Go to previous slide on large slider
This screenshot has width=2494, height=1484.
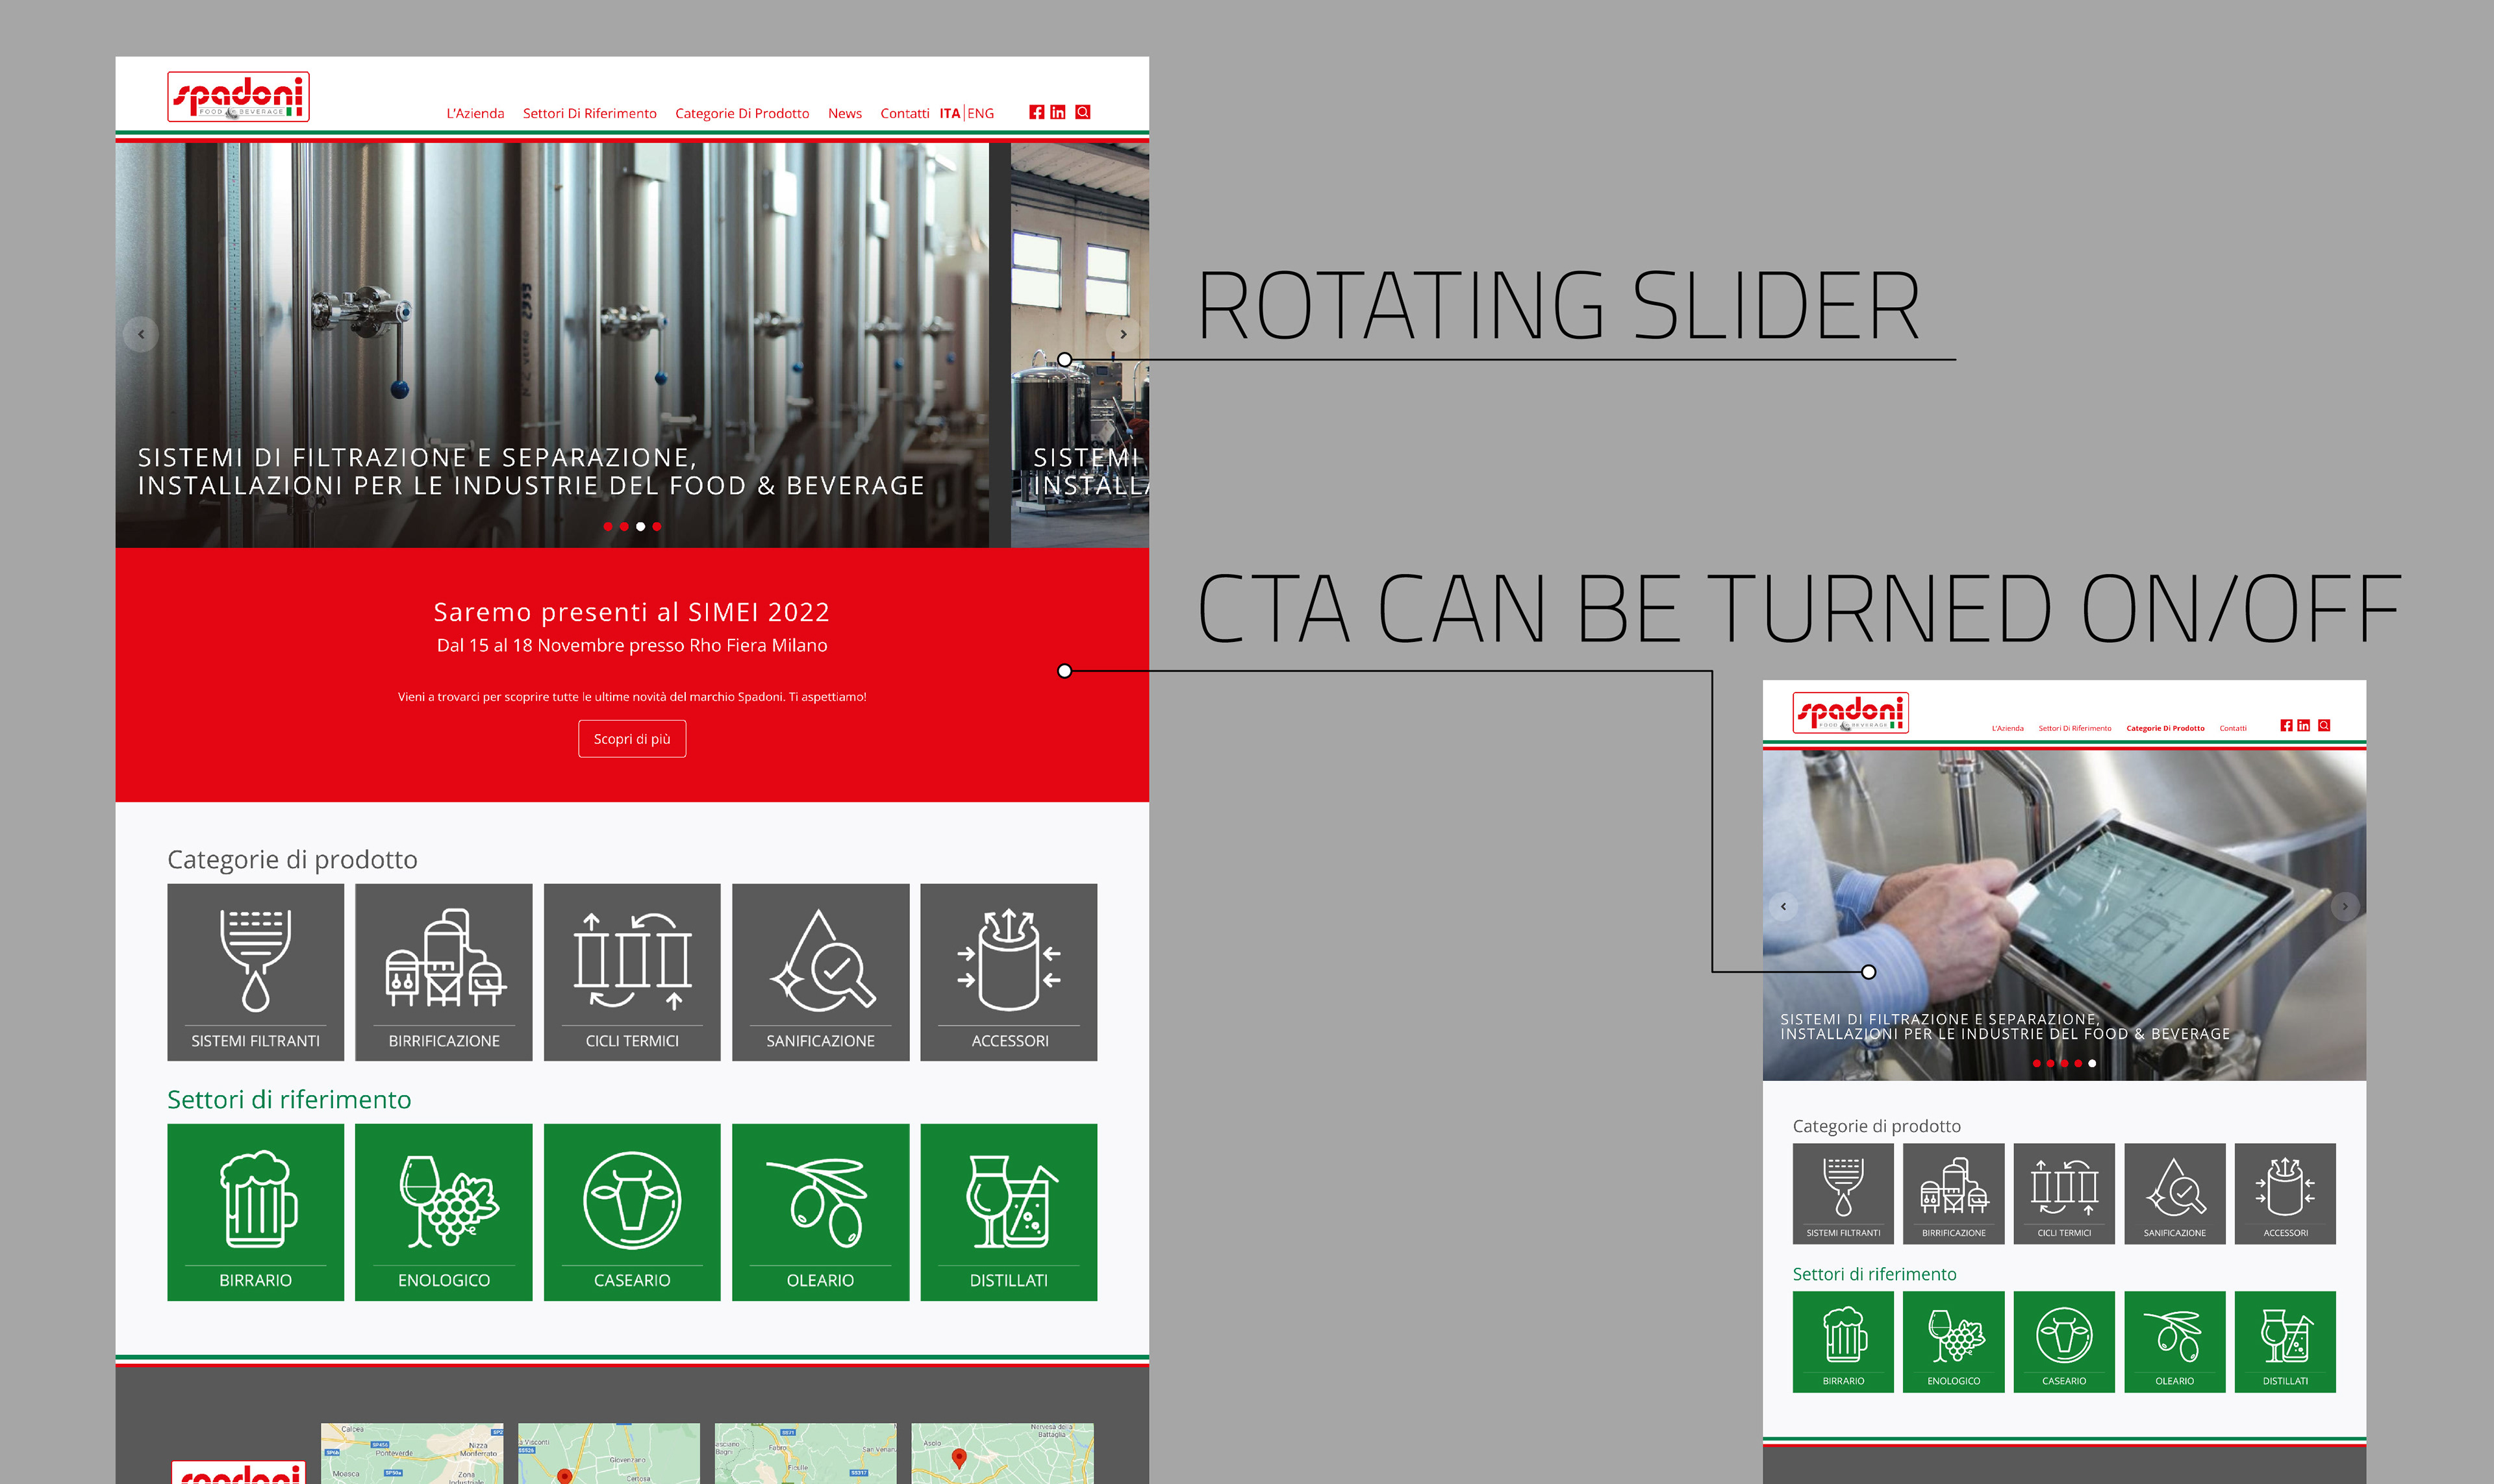[x=141, y=334]
